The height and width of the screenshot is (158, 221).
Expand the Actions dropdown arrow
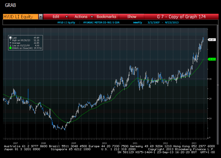[x=92, y=17]
